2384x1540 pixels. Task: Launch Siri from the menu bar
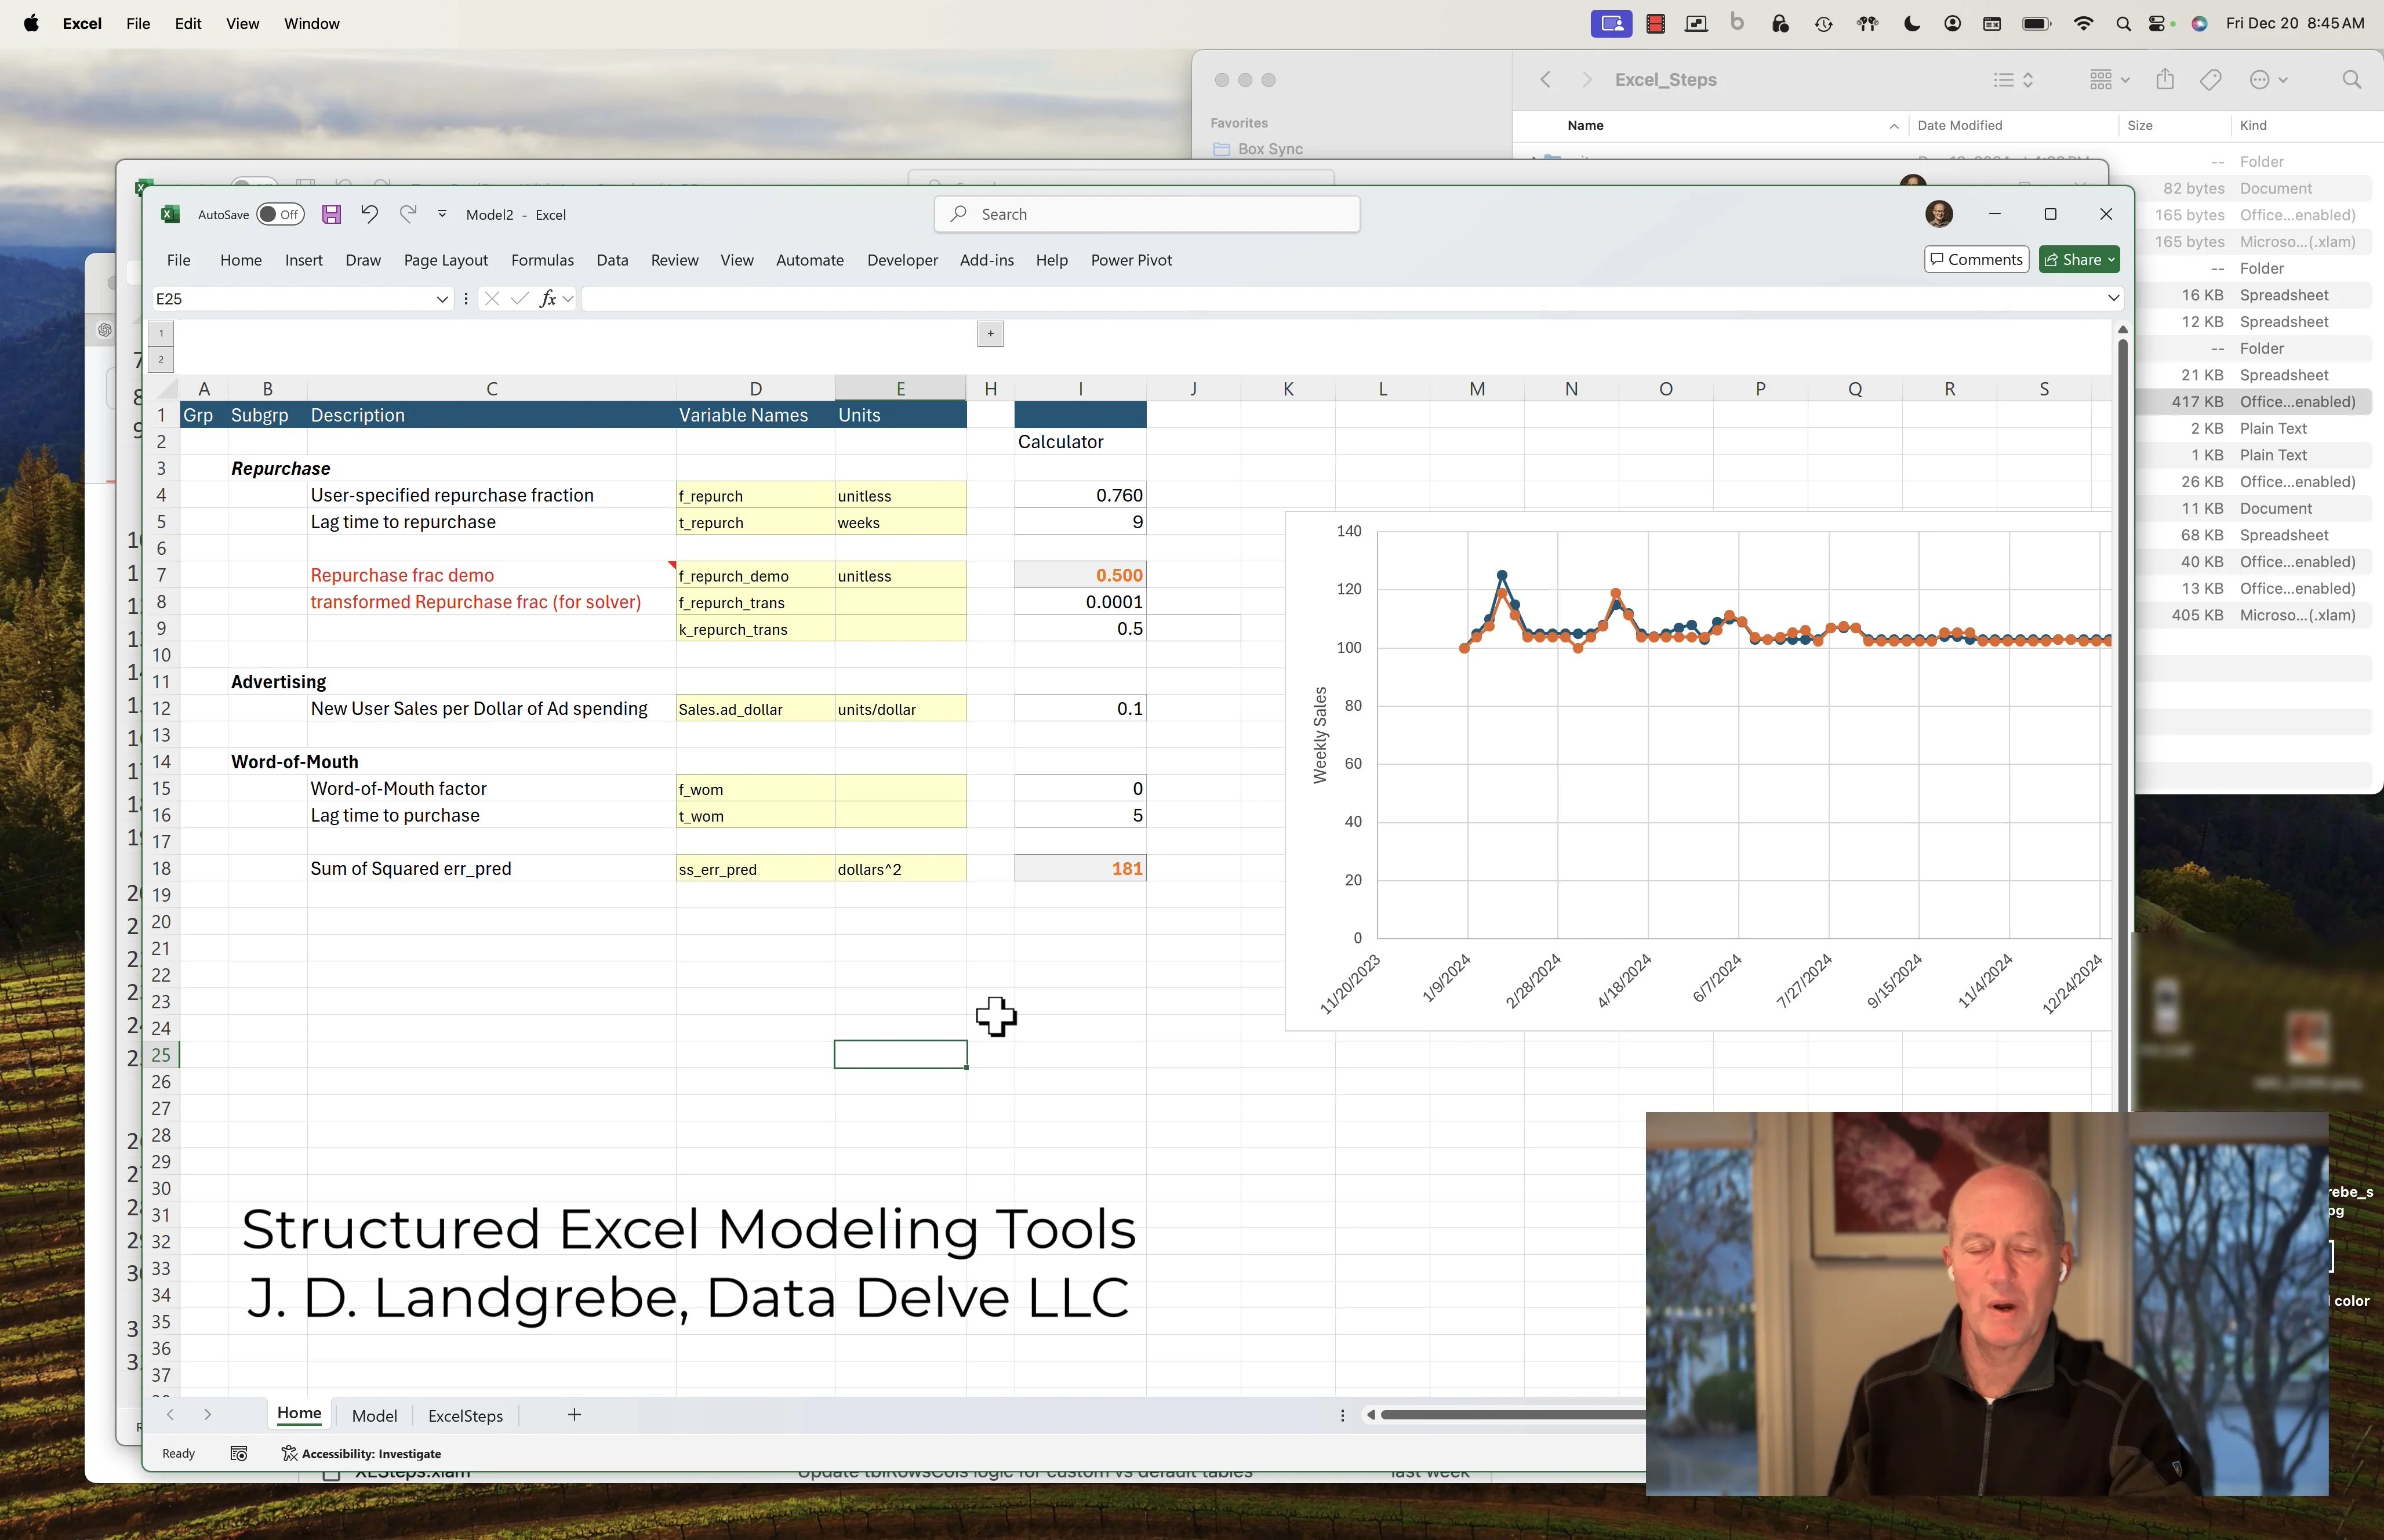click(x=2199, y=23)
